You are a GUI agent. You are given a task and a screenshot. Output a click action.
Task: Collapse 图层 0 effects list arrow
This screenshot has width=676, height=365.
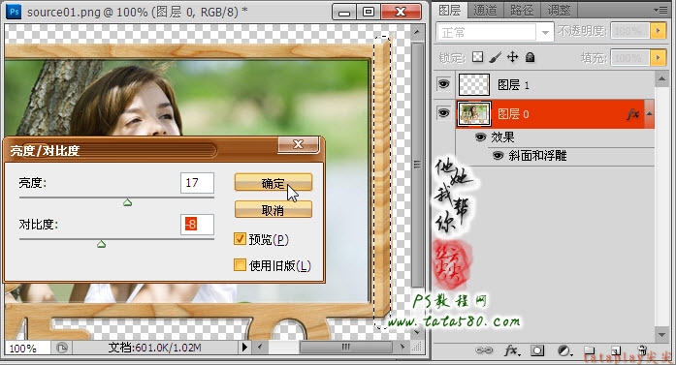tap(649, 113)
